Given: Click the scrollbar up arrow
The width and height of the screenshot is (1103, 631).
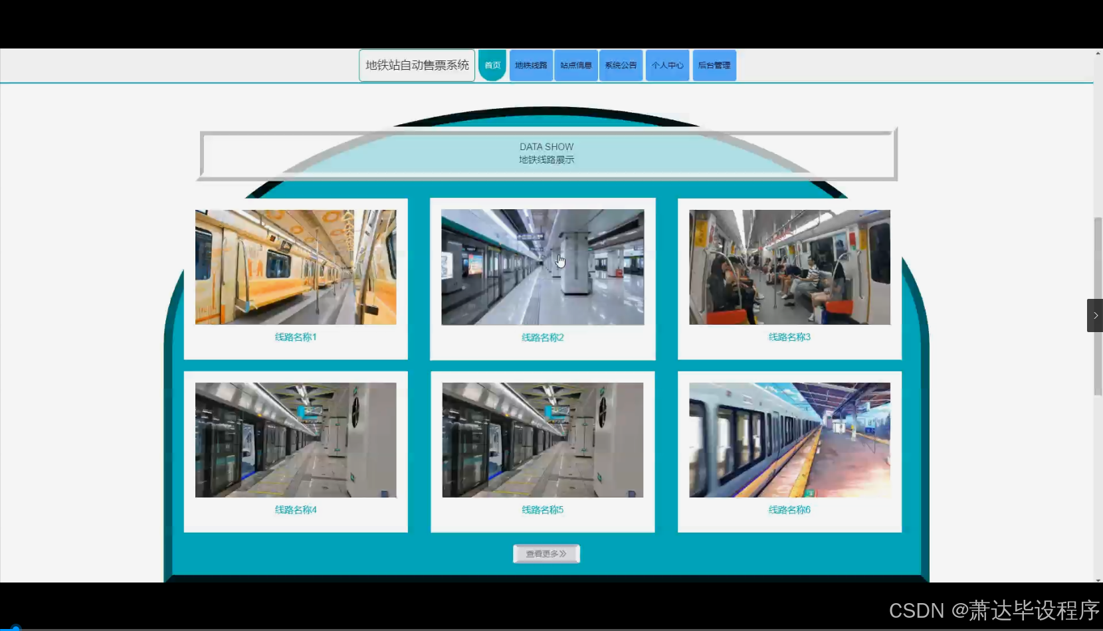Looking at the screenshot, I should coord(1098,53).
